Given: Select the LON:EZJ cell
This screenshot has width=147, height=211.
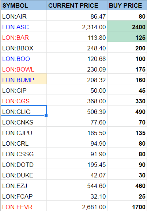Looking at the screenshot, I should tap(23, 185).
